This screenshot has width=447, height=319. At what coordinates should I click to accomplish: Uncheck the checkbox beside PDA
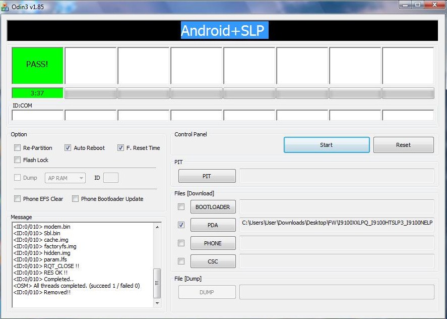point(181,225)
